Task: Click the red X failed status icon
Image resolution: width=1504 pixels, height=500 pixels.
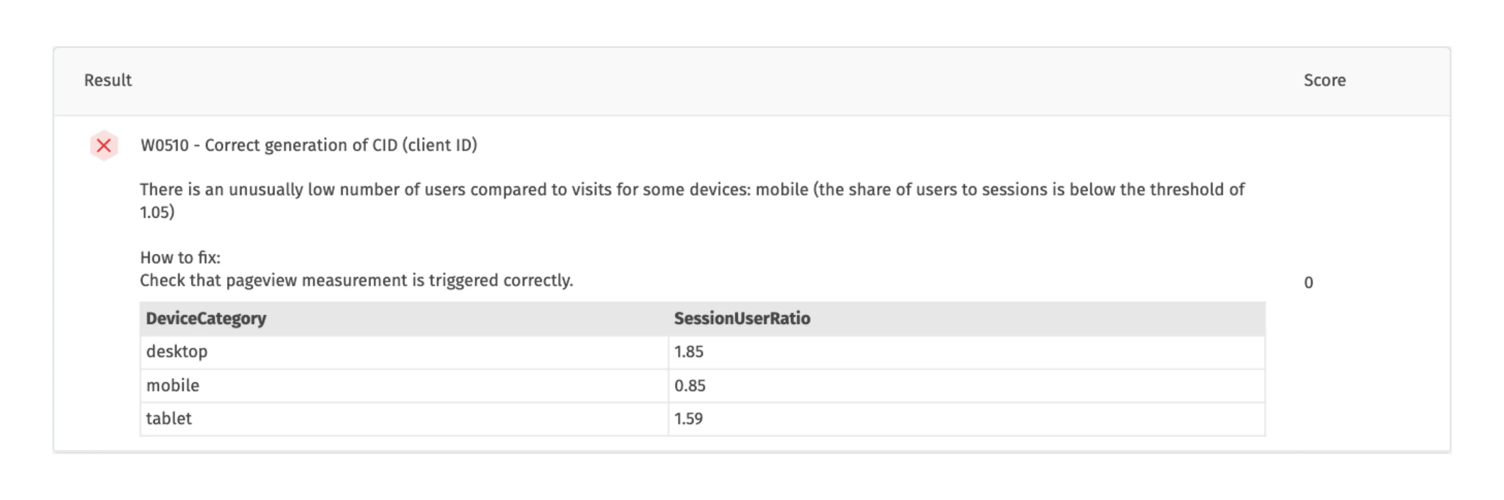Action: (x=104, y=145)
